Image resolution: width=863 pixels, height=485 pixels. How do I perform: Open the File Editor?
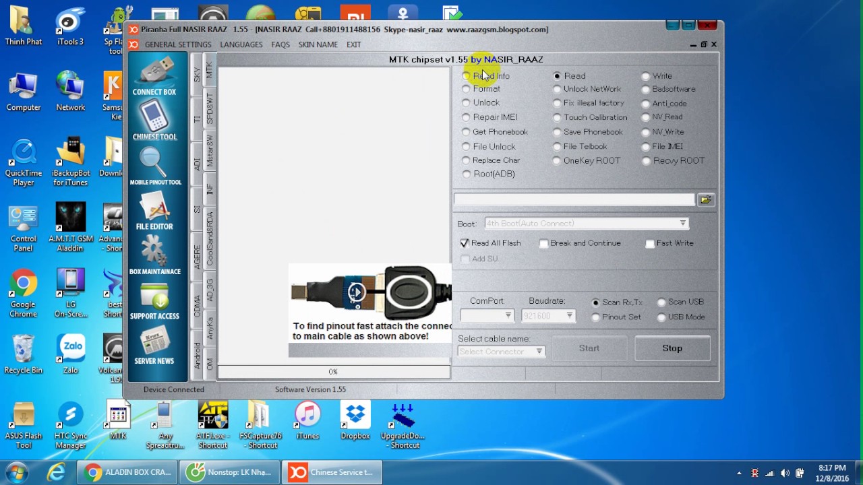pyautogui.click(x=154, y=210)
